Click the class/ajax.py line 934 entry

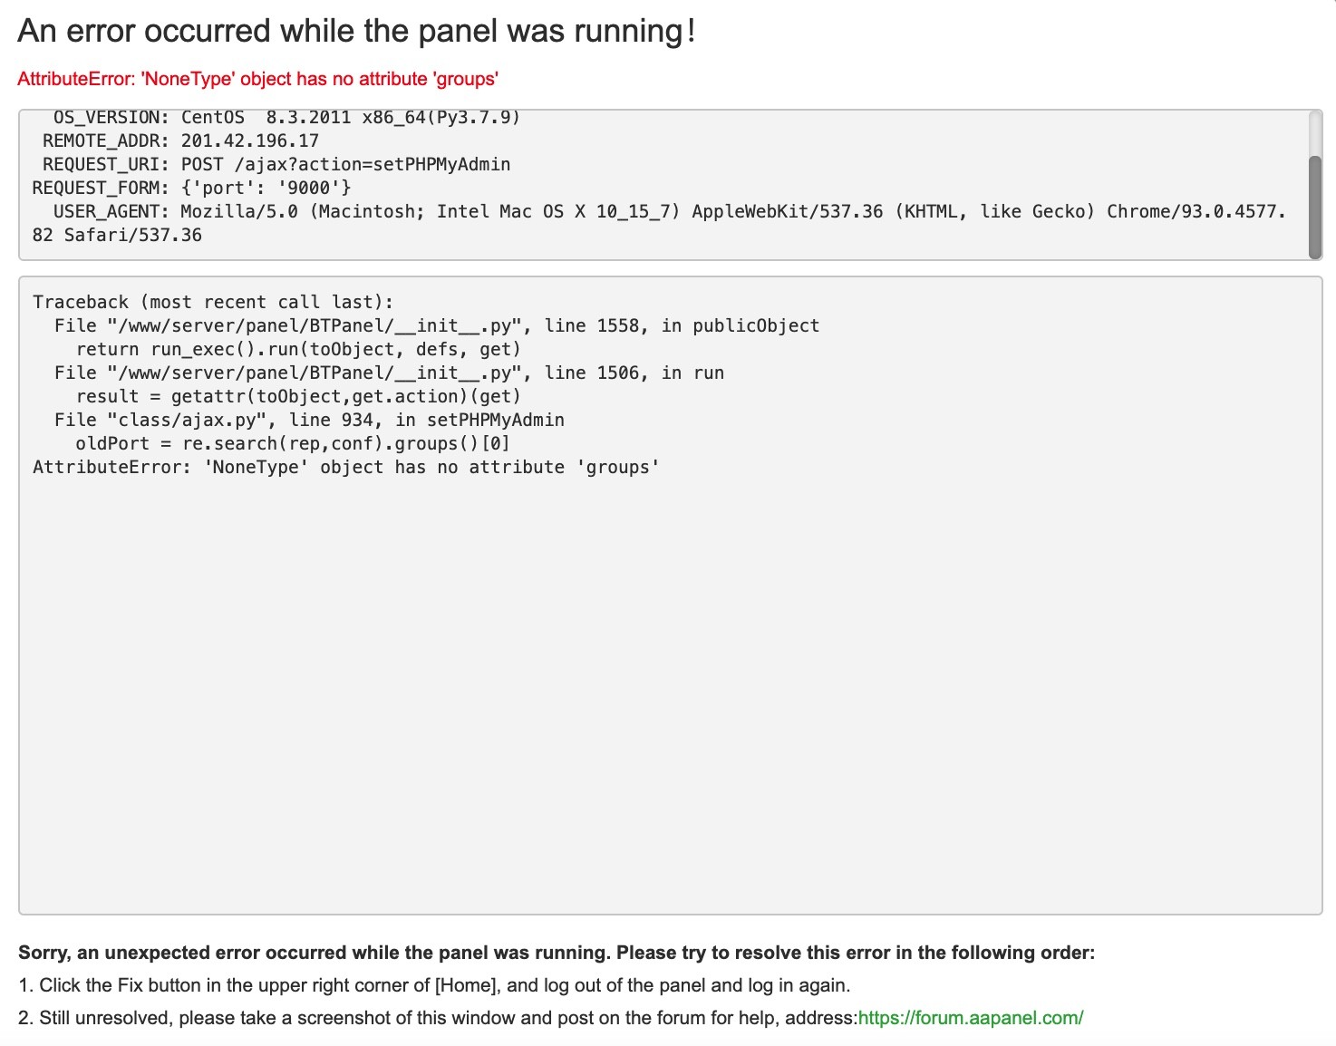click(x=309, y=420)
